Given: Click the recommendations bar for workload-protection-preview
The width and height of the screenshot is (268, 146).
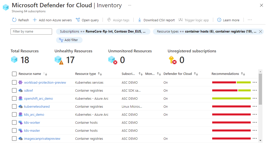Looking at the screenshot, I should pyautogui.click(x=231, y=82).
